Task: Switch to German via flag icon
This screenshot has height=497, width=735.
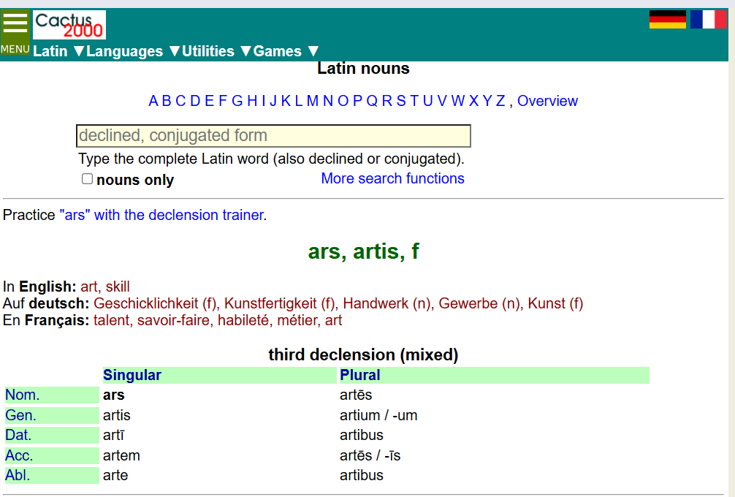Action: pyautogui.click(x=668, y=20)
